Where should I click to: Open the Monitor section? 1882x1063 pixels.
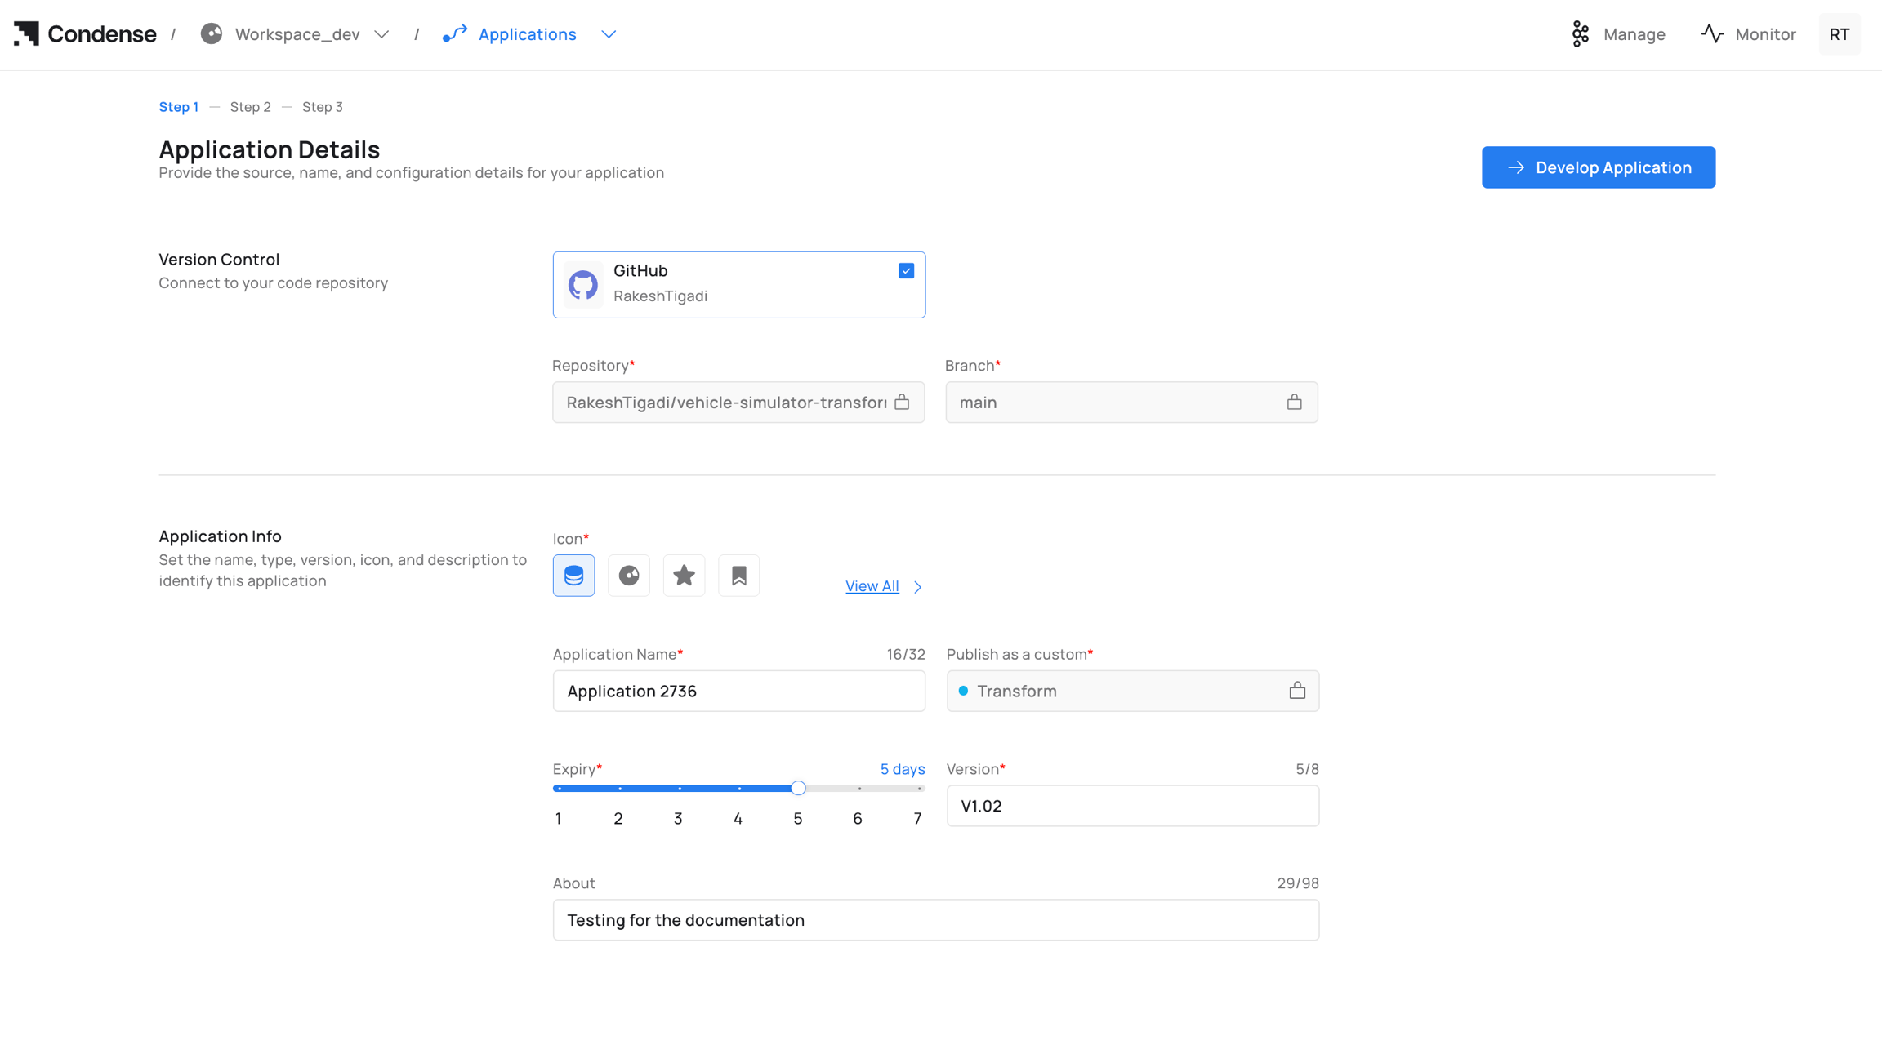click(1749, 34)
